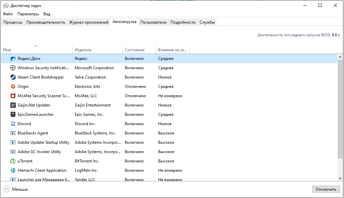Click the BitTorrent Inc. publisher cell
Viewport: 344px width, 198px height.
87,161
